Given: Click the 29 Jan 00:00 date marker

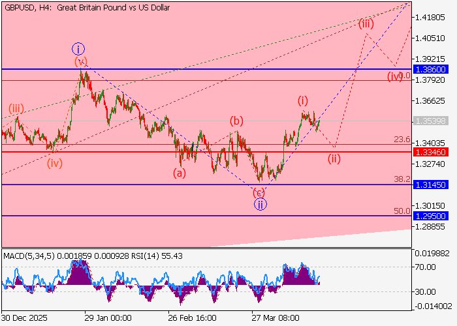Looking at the screenshot, I should (x=108, y=318).
